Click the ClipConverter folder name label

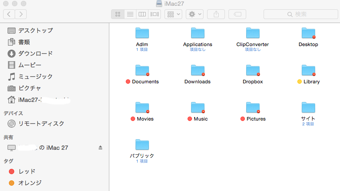[x=252, y=44]
